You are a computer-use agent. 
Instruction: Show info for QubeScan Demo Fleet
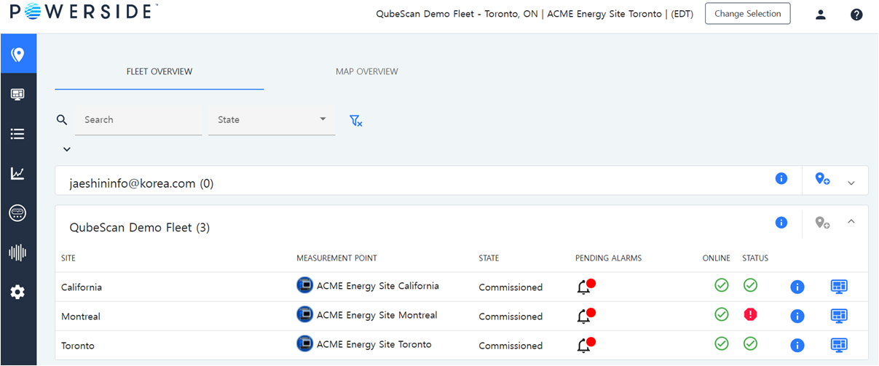click(781, 223)
